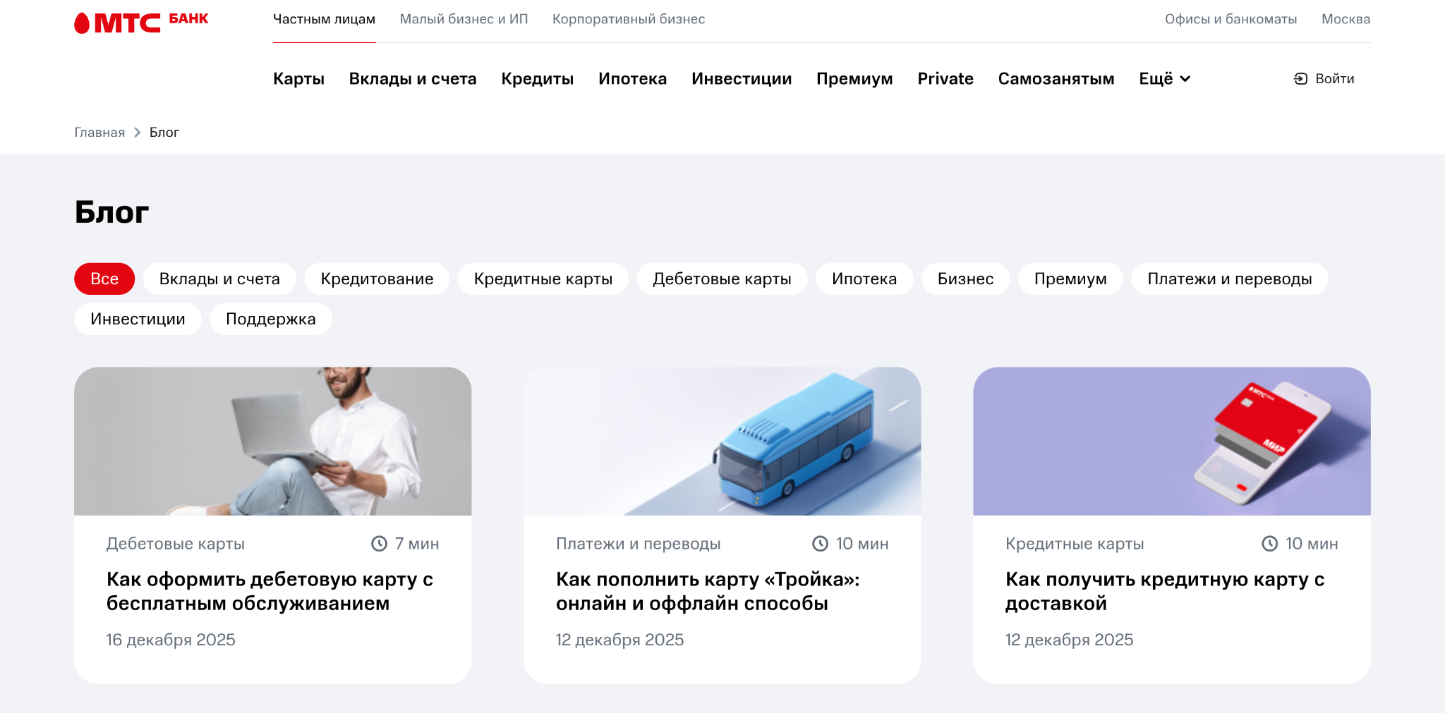The width and height of the screenshot is (1445, 713).
Task: Open the Самозанятым menu section
Action: [x=1056, y=79]
